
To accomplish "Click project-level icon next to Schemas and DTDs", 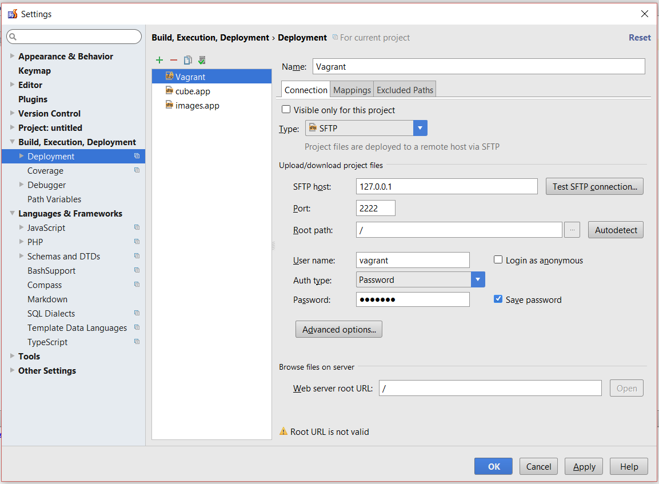I will (137, 256).
